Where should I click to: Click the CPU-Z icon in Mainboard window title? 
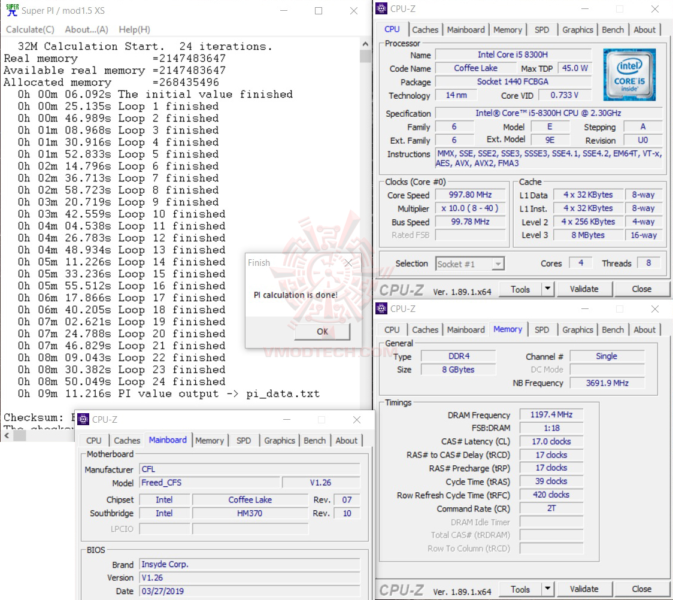point(83,419)
